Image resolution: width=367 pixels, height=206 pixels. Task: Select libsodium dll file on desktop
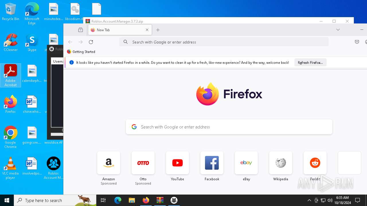75,12
